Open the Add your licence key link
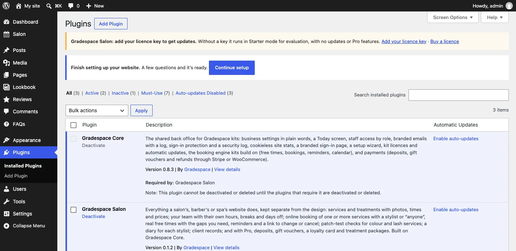This screenshot has height=251, width=516. click(404, 41)
